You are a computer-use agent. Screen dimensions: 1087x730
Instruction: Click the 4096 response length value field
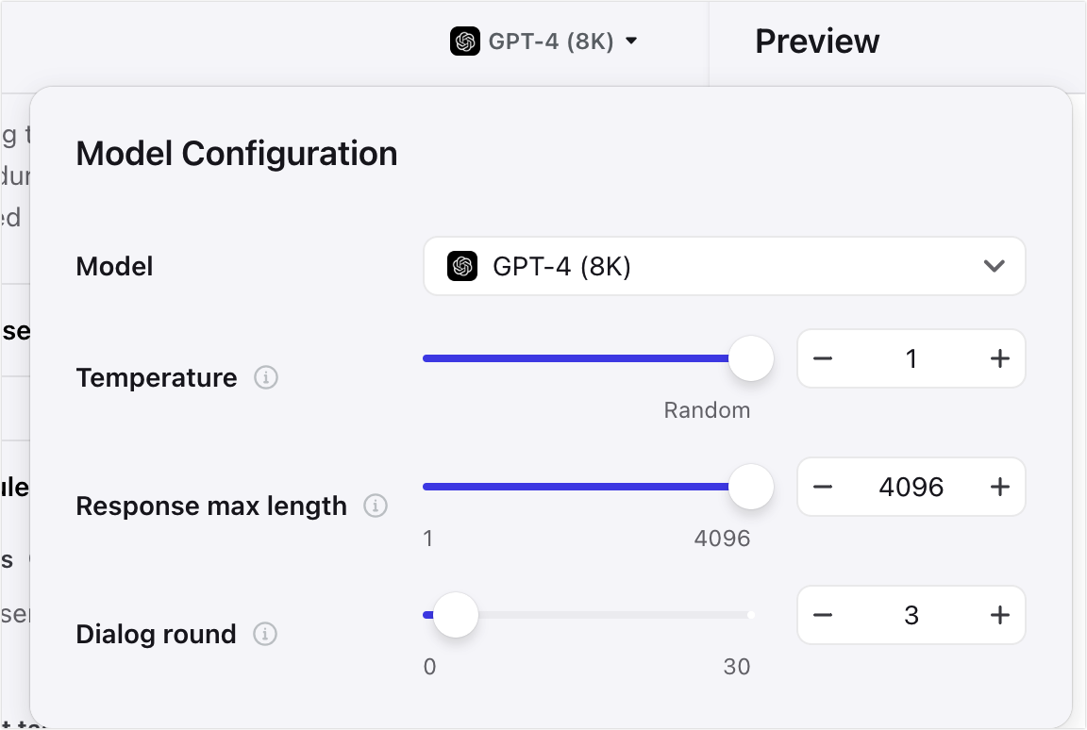click(911, 487)
